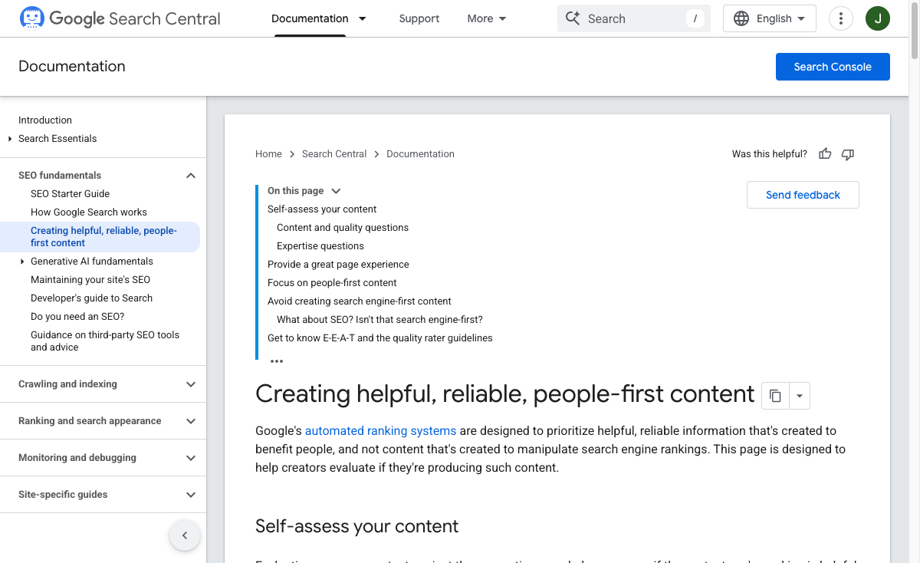Show more items with on-this-page ellipsis

point(277,361)
